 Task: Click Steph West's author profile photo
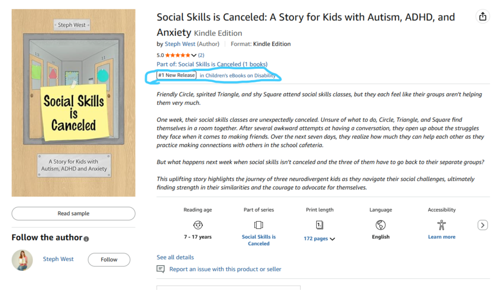pyautogui.click(x=22, y=260)
